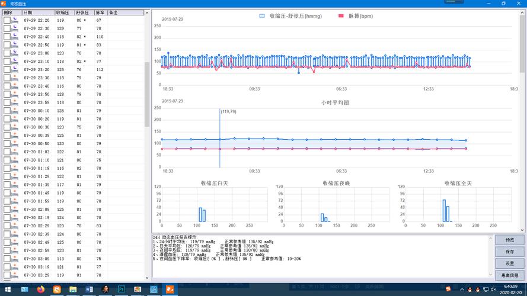The width and height of the screenshot is (527, 296).
Task: Click the 日期 column header
Action: click(39, 12)
